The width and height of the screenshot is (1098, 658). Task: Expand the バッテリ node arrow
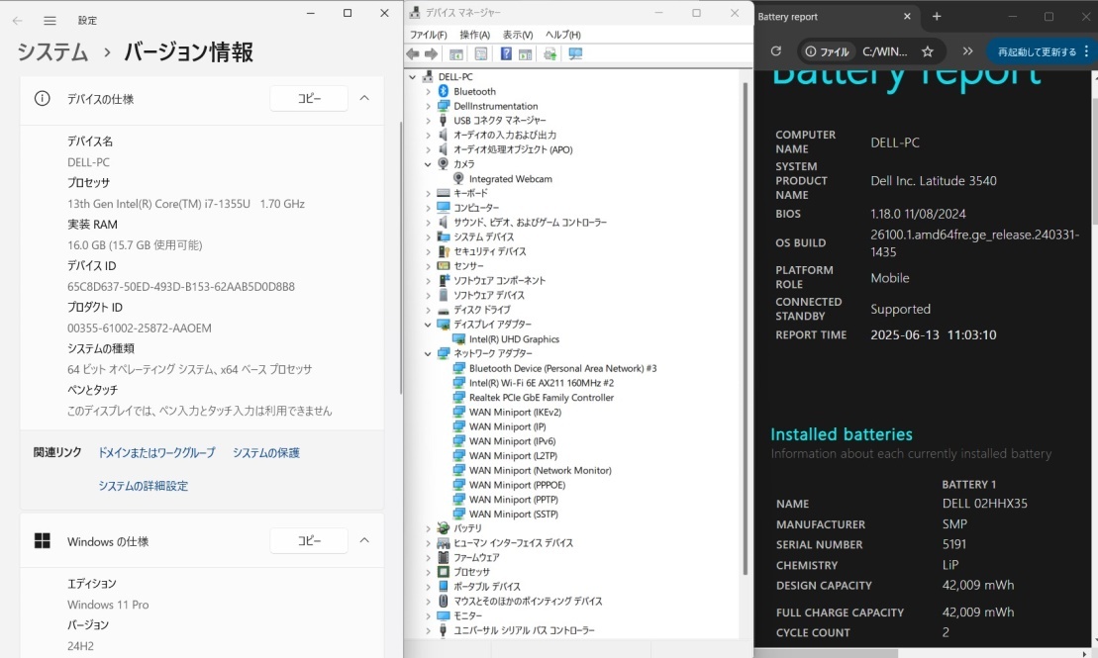click(428, 527)
